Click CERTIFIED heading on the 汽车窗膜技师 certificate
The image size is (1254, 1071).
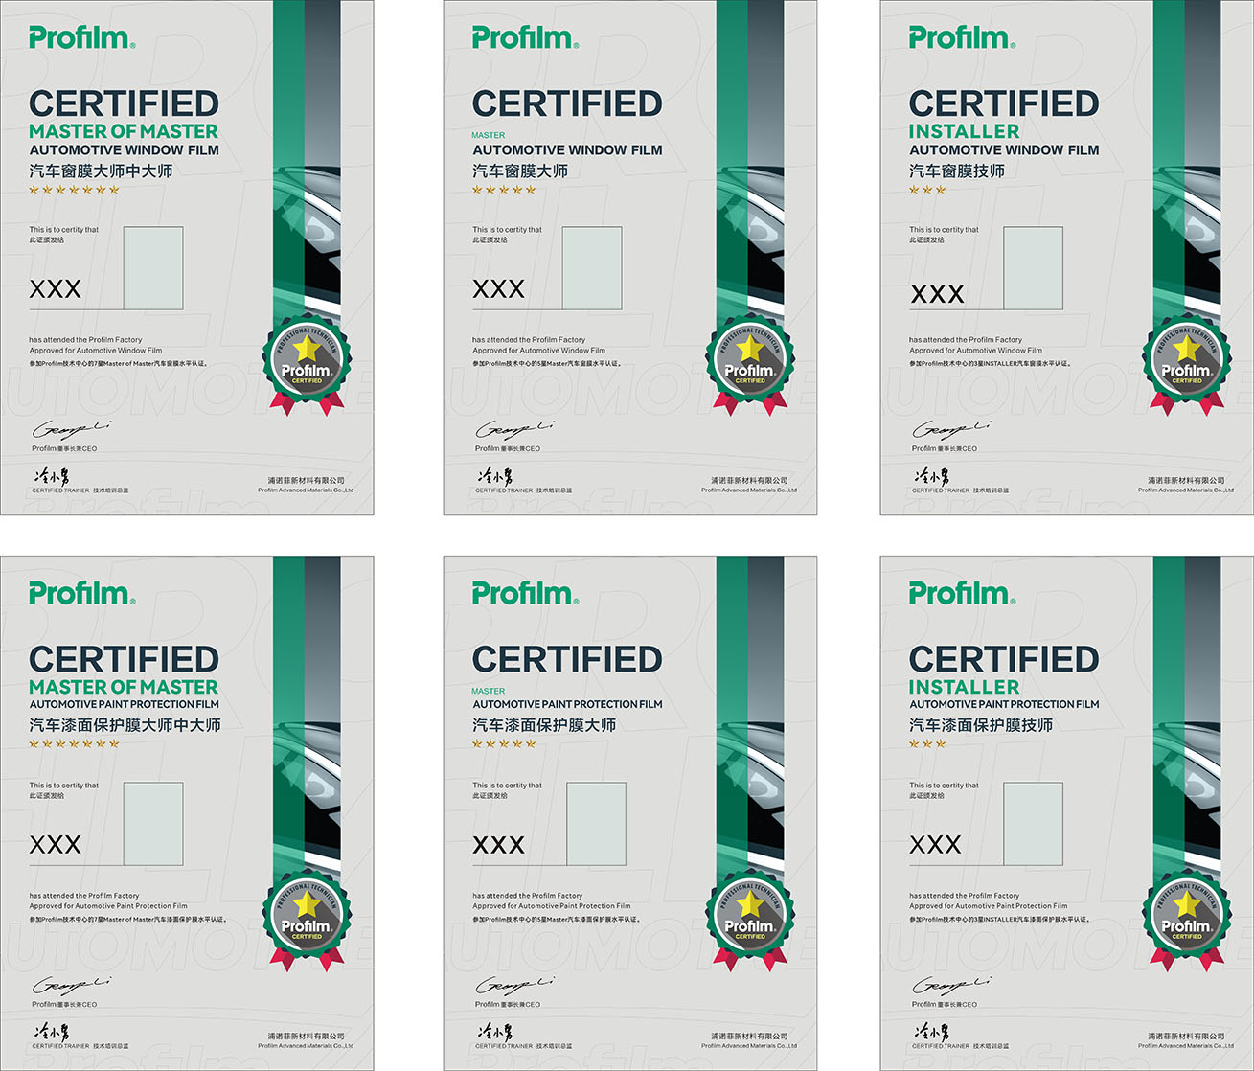(1004, 103)
